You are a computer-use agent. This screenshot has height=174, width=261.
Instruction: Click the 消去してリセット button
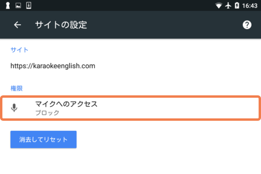coord(43,139)
